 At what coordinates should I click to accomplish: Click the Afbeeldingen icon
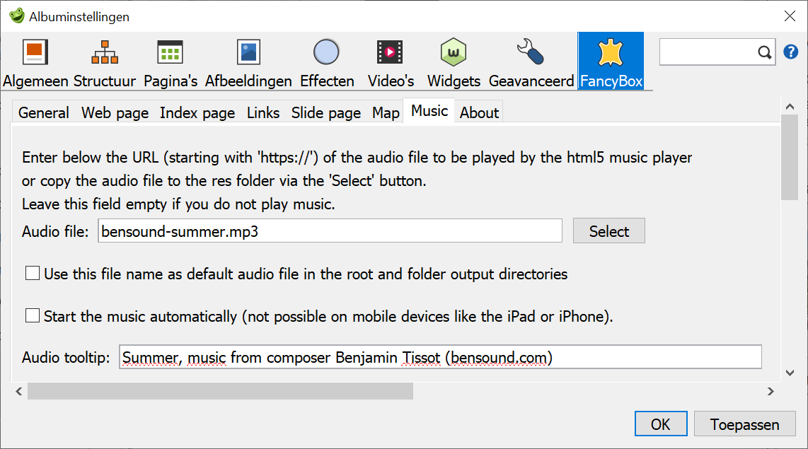pos(248,52)
